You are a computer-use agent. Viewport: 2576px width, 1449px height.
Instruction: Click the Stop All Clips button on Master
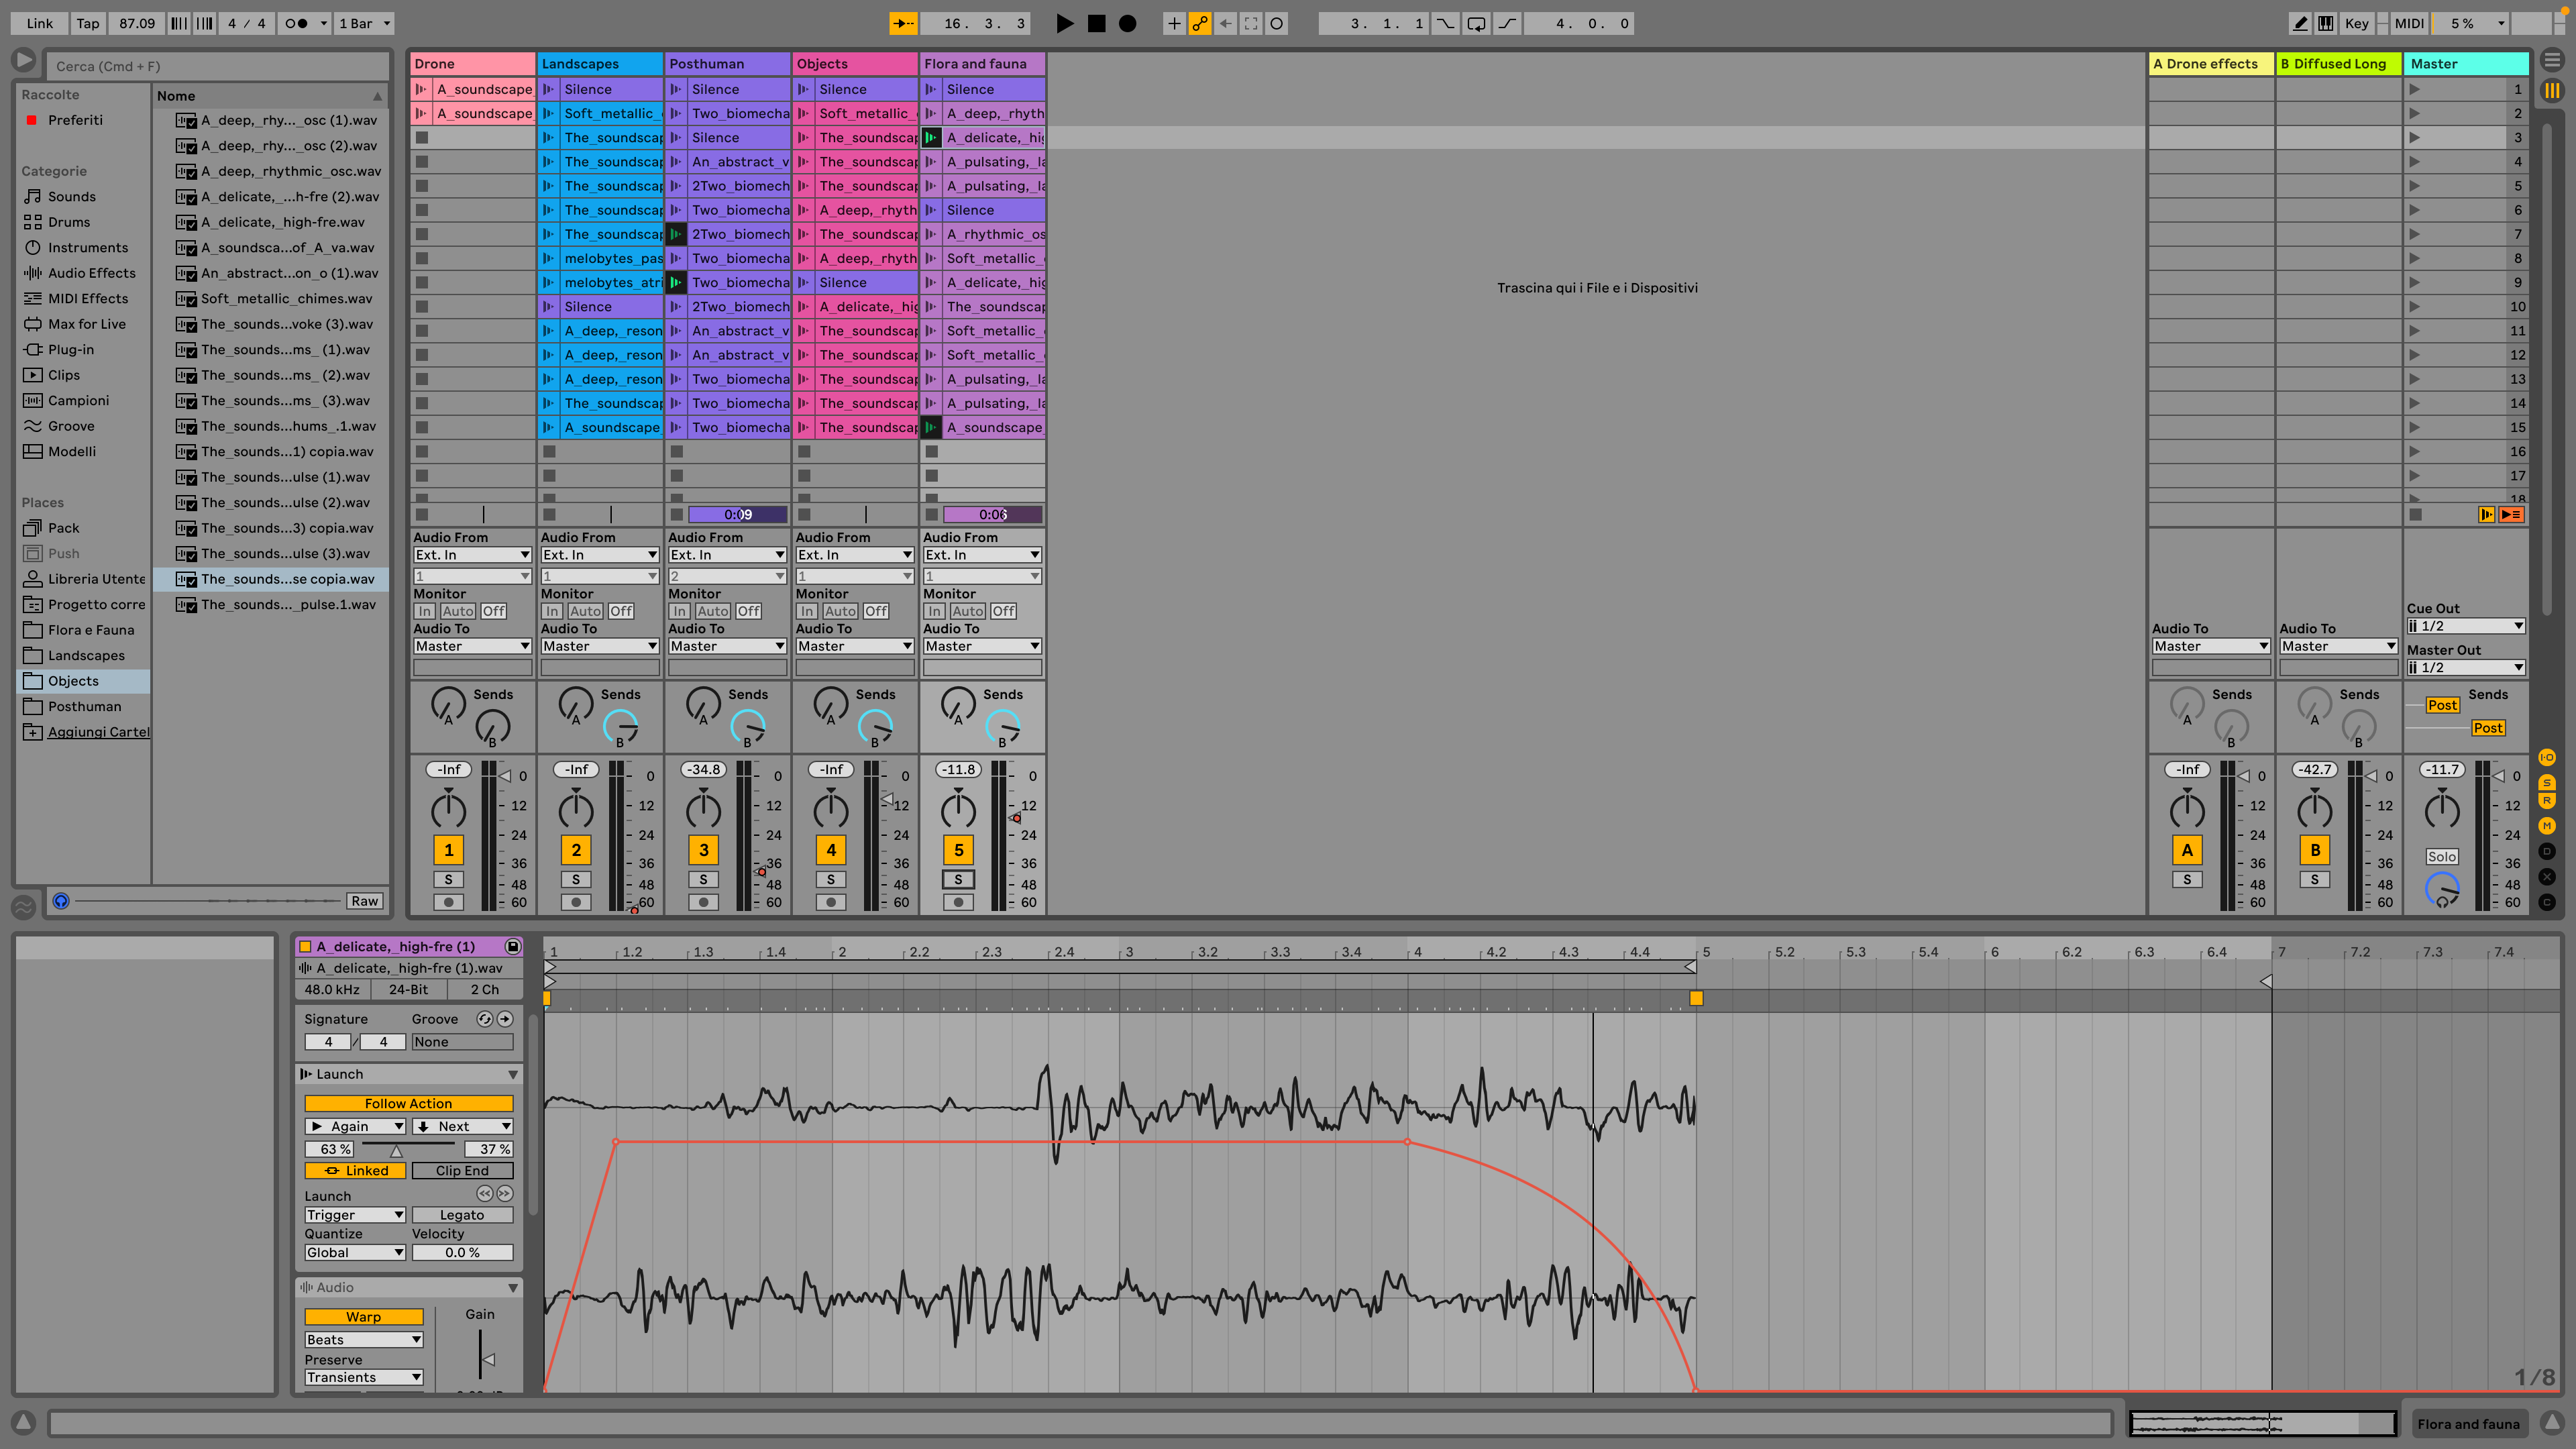click(x=2416, y=515)
